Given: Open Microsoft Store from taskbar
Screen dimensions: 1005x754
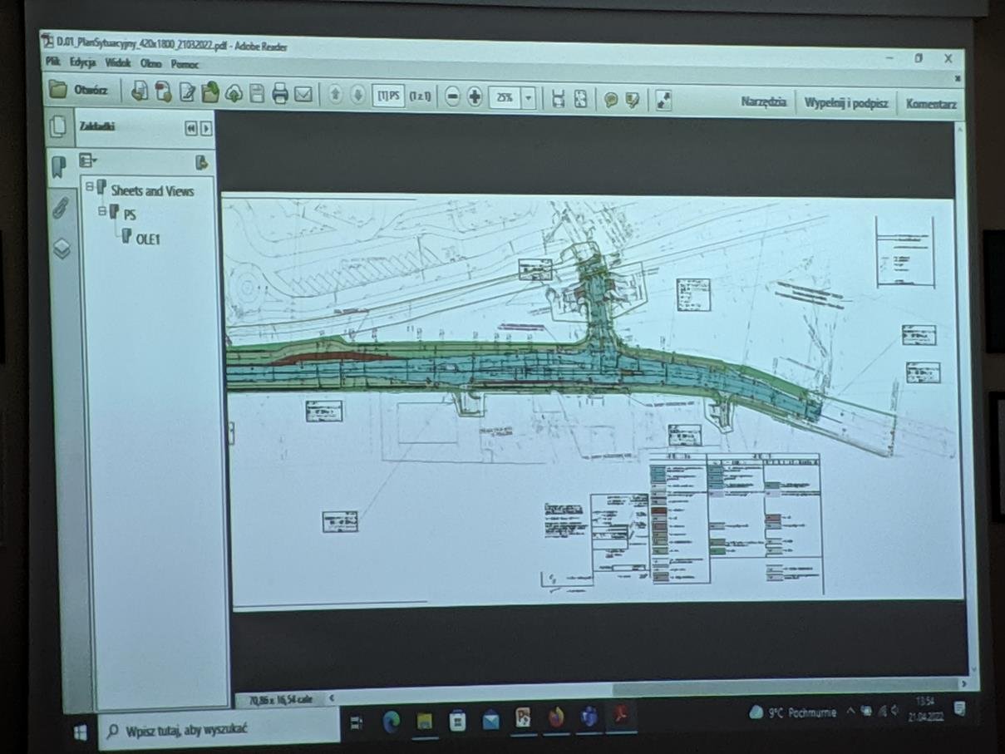Looking at the screenshot, I should tap(457, 720).
